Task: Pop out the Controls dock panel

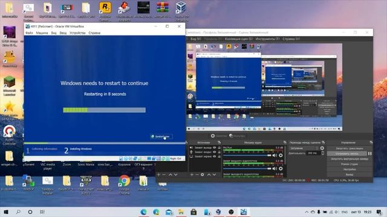Action: point(371,142)
